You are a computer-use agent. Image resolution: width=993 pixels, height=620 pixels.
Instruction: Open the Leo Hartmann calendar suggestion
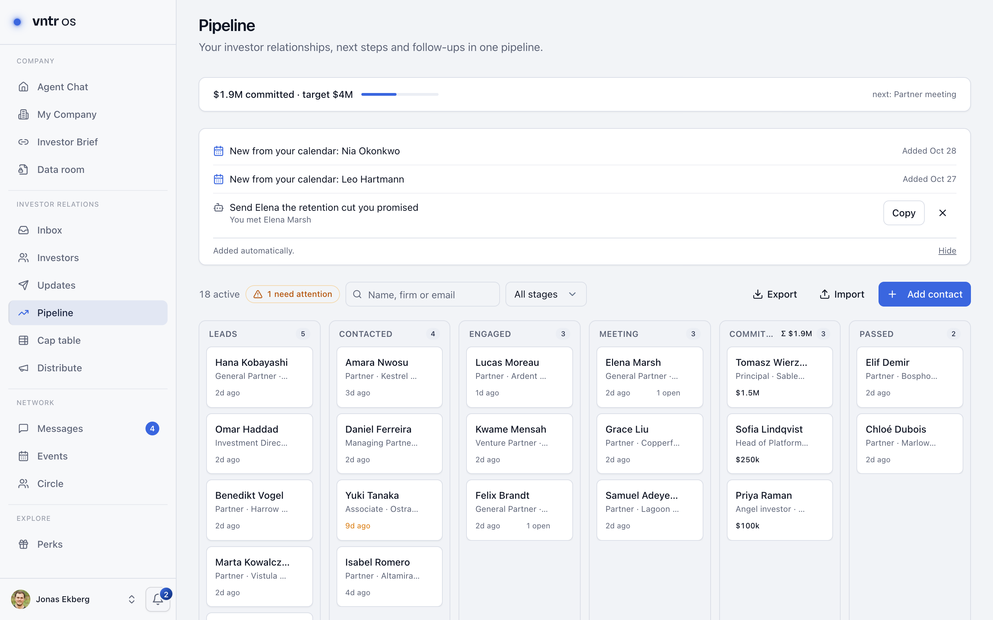click(x=584, y=179)
